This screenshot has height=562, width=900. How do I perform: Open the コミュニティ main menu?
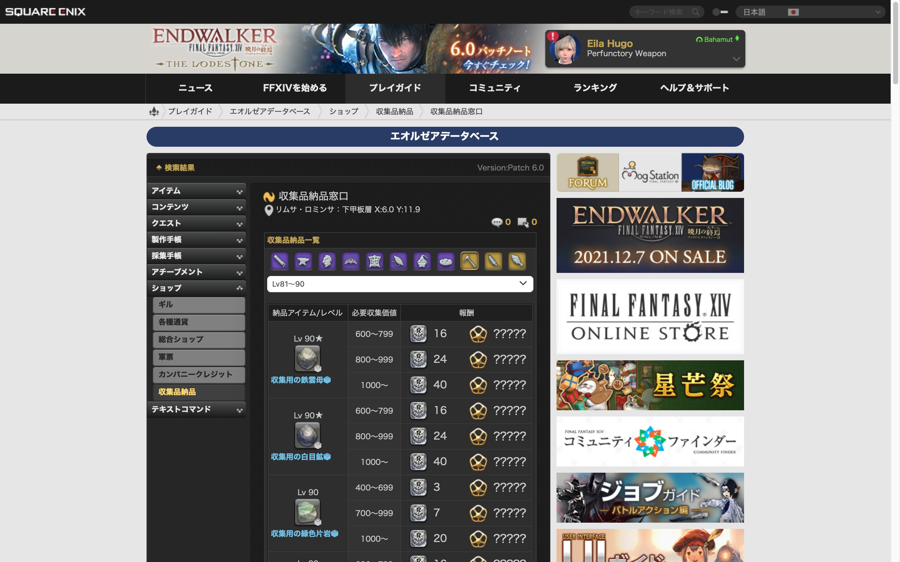[495, 88]
